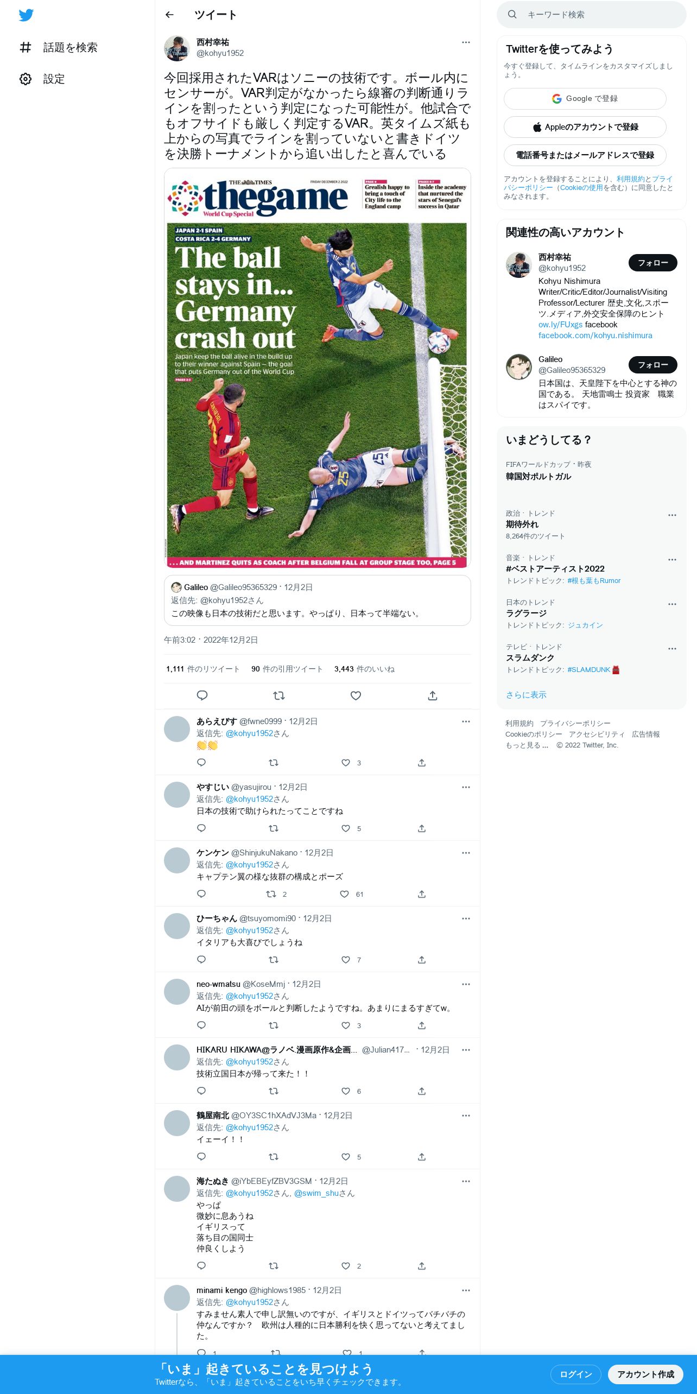Screen dimensions: 697x1394
Task: Click the キーワード検索 search field
Action: click(591, 15)
